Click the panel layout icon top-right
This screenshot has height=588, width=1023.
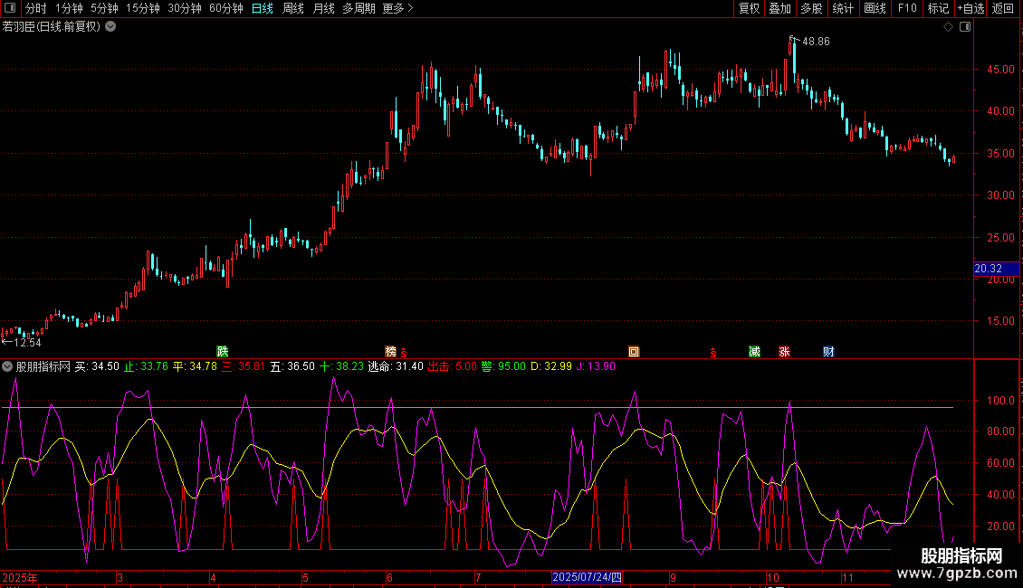coord(964,27)
